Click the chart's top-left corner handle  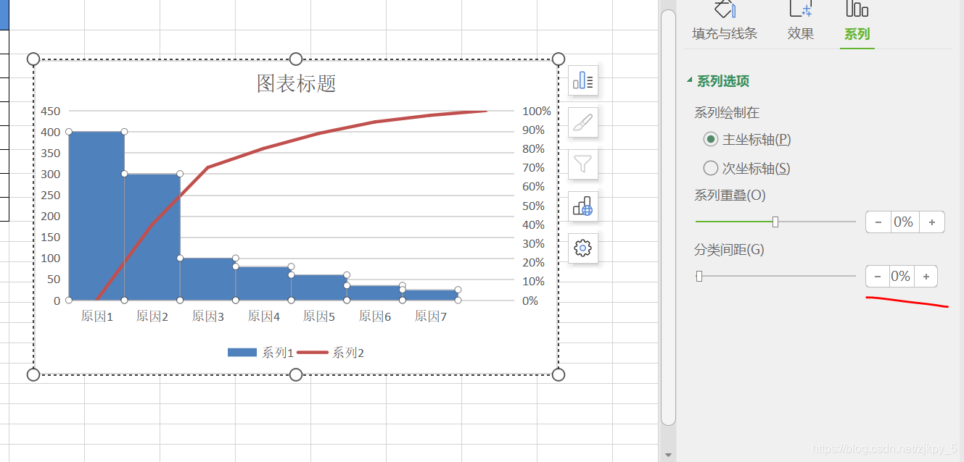33,59
